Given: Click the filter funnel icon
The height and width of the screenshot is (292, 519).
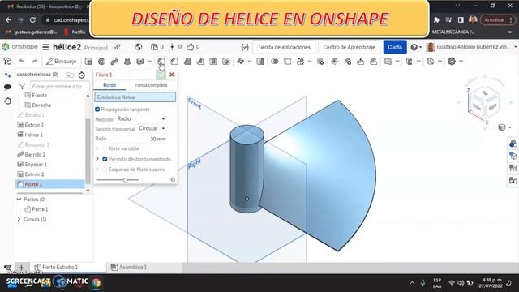Looking at the screenshot, I should pos(22,87).
